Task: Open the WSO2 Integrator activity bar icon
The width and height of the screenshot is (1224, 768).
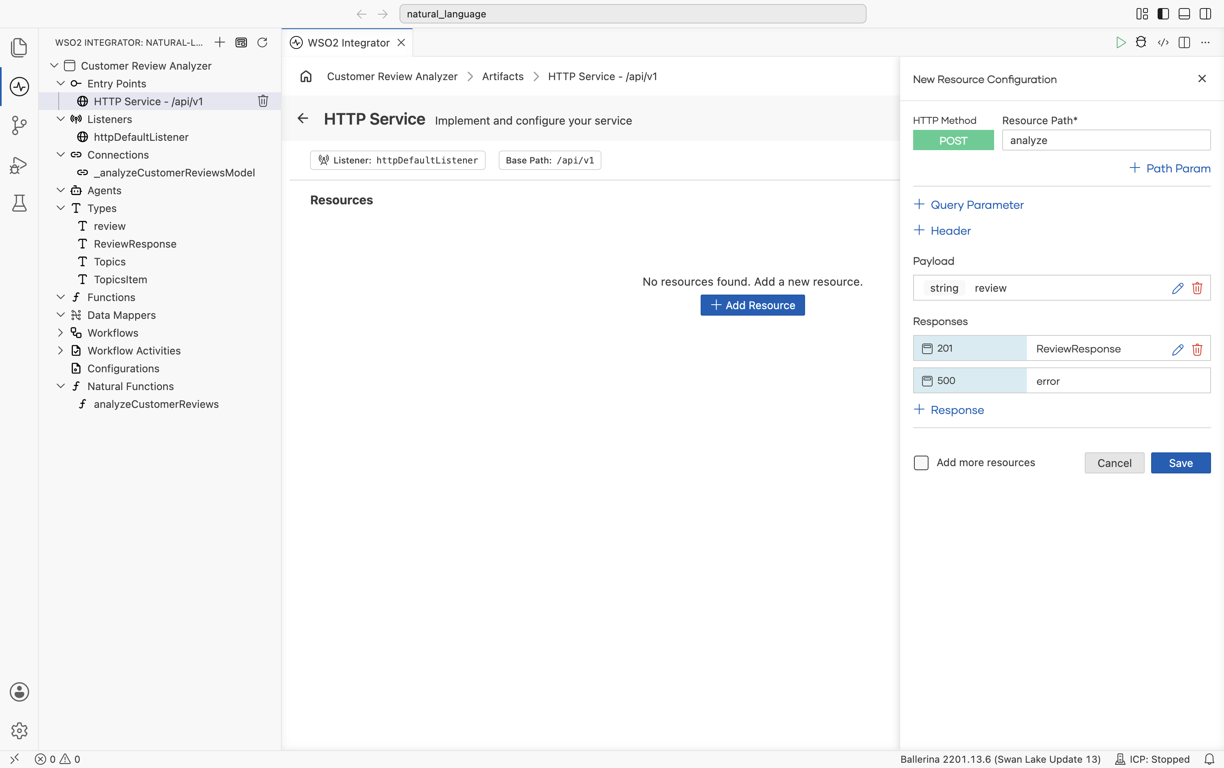Action: coord(19,86)
